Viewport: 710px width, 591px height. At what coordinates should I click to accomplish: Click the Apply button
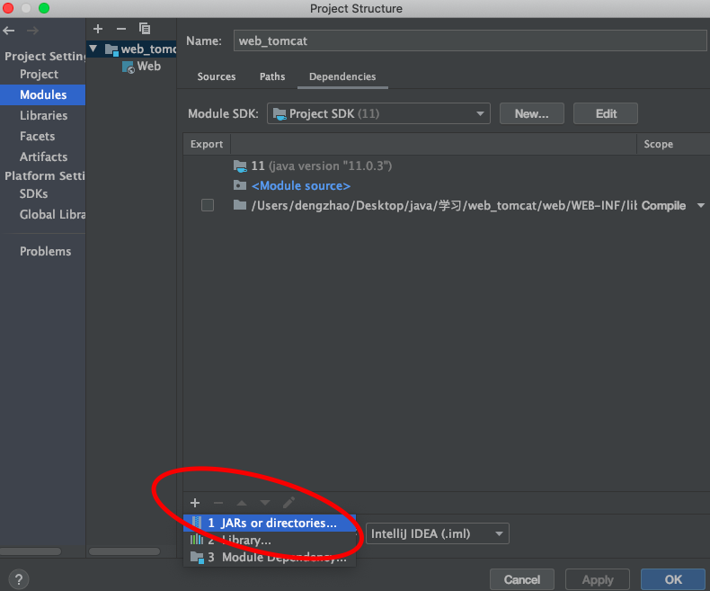pyautogui.click(x=598, y=579)
